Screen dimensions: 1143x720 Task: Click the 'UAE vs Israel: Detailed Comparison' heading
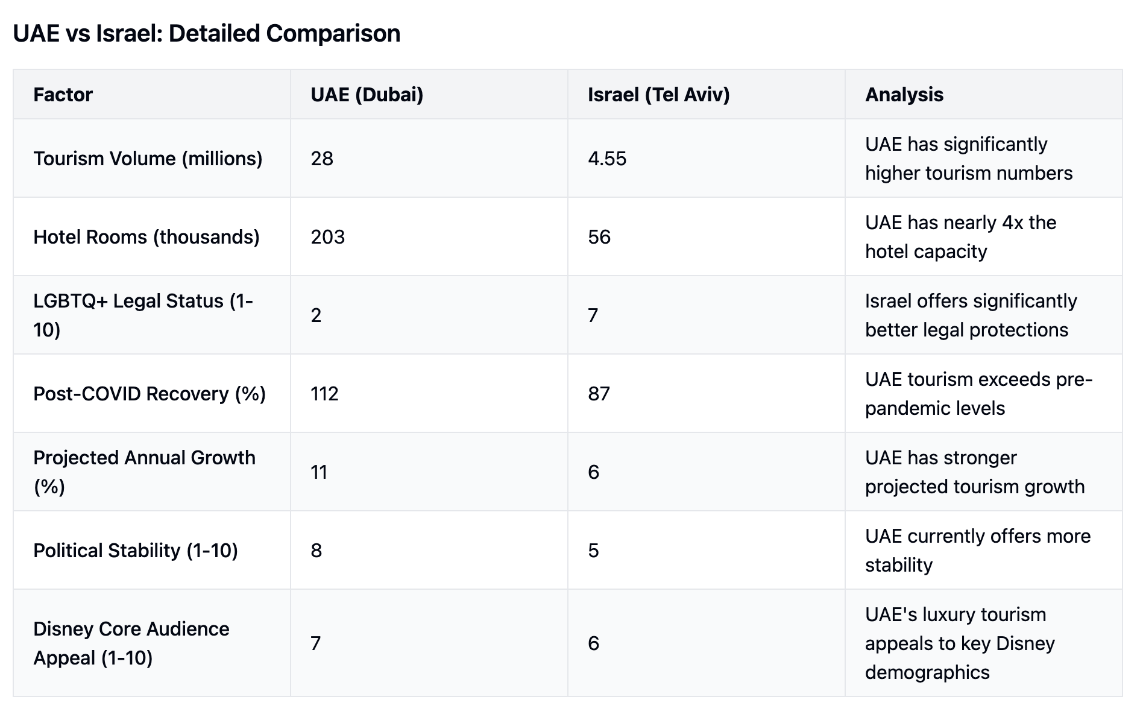[206, 34]
